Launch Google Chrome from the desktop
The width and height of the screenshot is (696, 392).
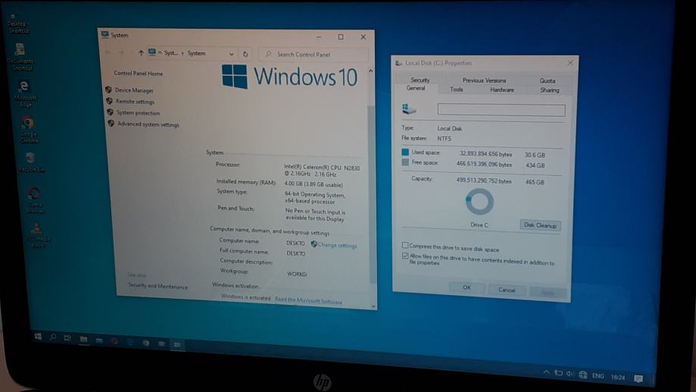29,130
